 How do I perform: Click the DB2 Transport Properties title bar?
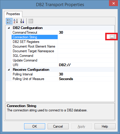click(60, 5)
